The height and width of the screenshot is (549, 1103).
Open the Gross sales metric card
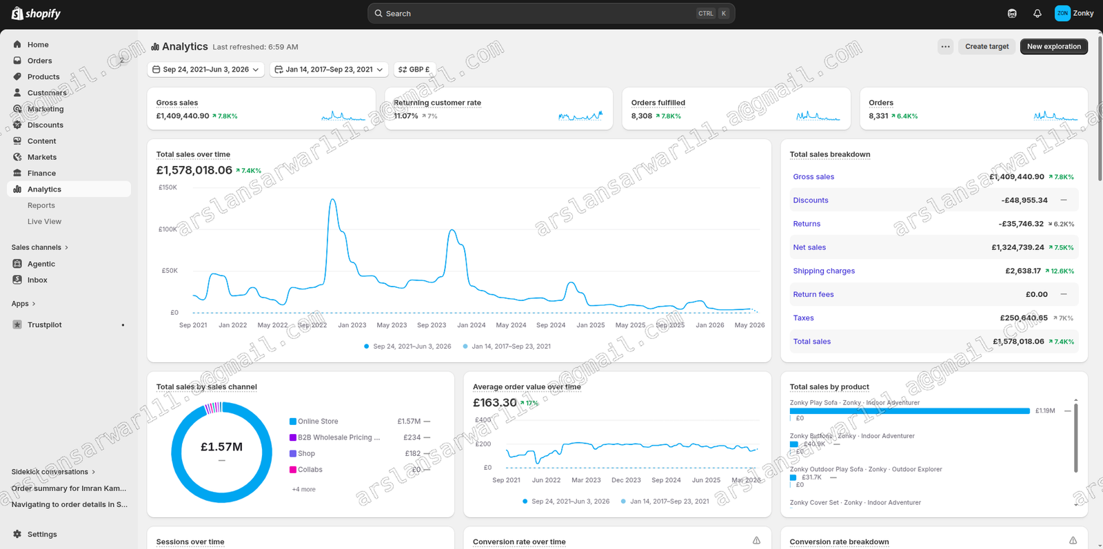pos(261,108)
